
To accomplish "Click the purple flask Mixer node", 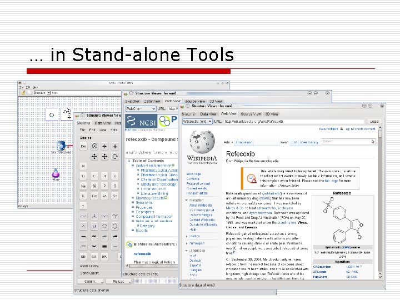I will pyautogui.click(x=56, y=173).
